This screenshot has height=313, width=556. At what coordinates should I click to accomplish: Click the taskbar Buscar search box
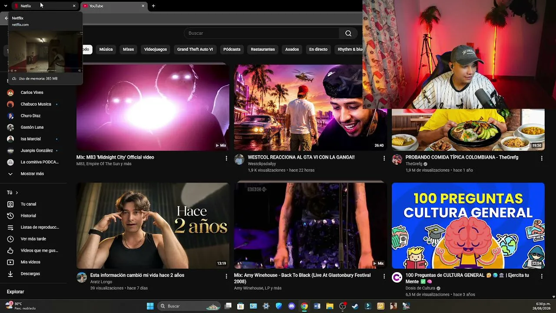[x=189, y=306]
